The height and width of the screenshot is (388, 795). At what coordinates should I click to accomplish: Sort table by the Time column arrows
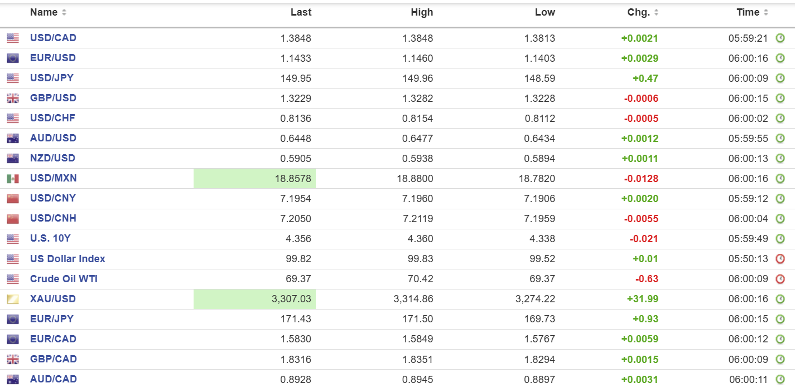point(766,12)
